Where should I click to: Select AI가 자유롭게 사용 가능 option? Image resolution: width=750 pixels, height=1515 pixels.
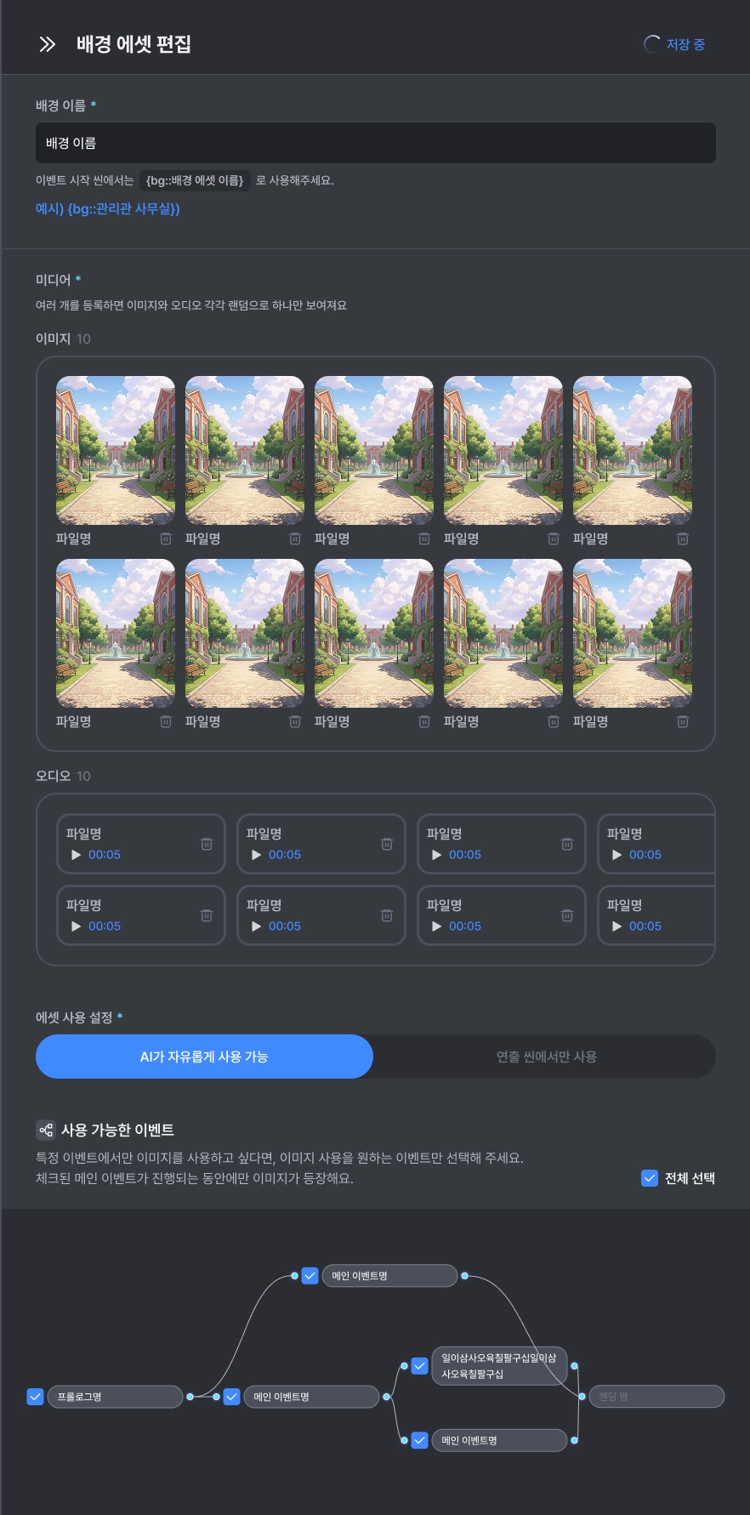(x=204, y=1057)
